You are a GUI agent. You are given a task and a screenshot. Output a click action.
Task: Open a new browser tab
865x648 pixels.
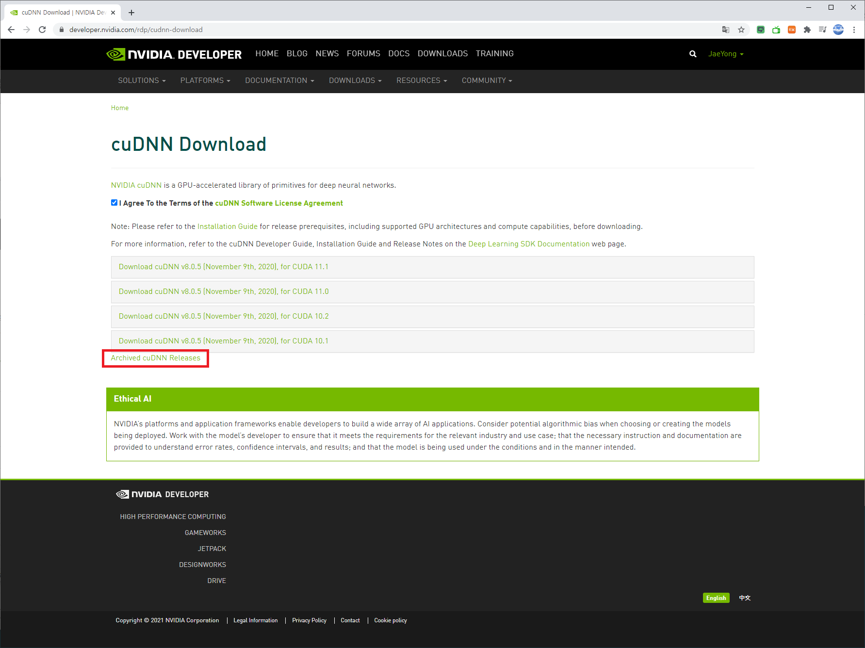click(x=131, y=13)
